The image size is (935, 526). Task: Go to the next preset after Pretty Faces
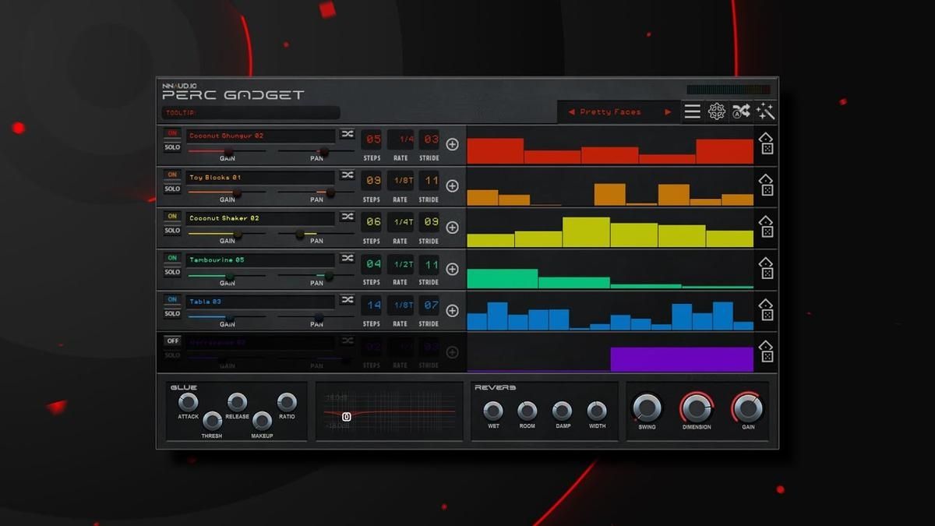coord(668,112)
